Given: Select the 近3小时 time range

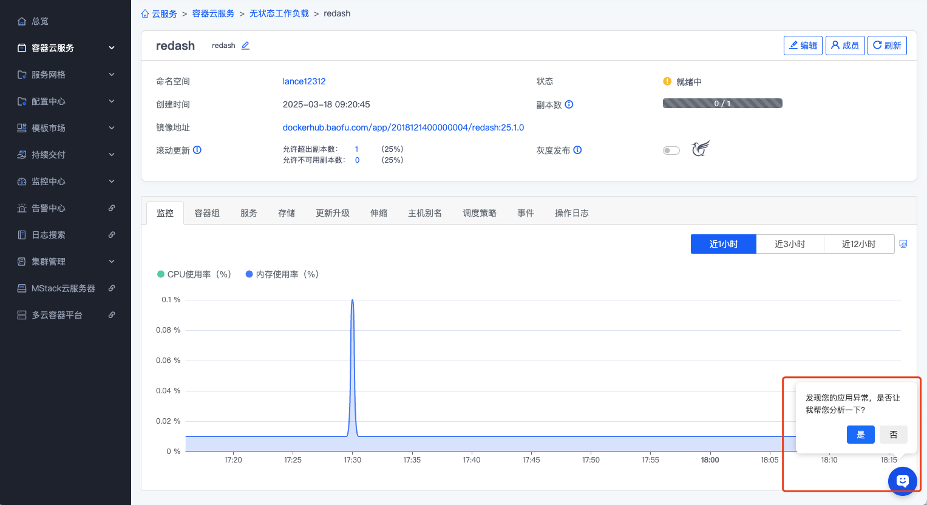Looking at the screenshot, I should coord(790,244).
